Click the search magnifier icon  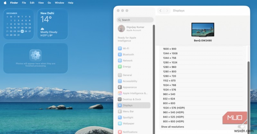120,20
